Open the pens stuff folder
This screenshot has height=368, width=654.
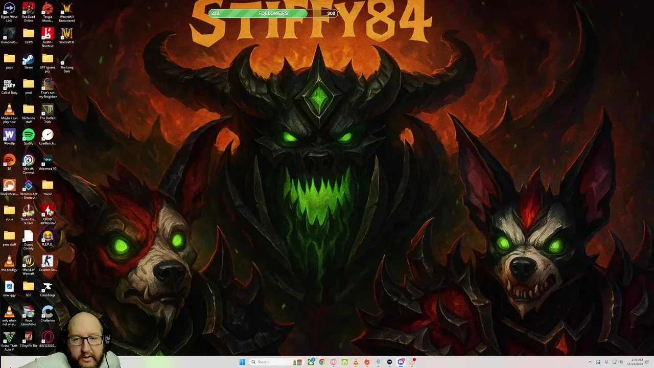[9, 238]
